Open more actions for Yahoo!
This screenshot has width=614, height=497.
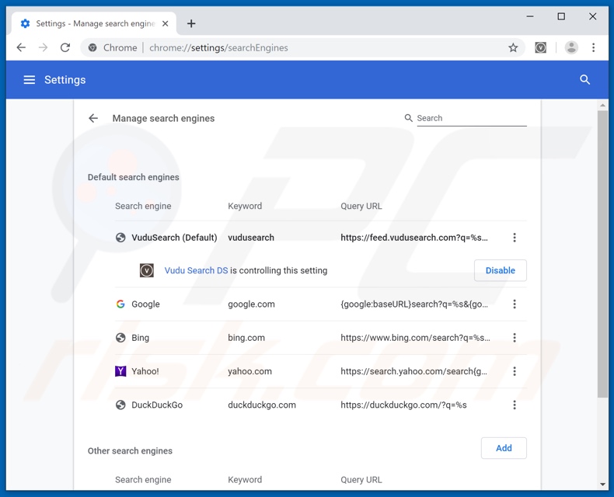515,371
